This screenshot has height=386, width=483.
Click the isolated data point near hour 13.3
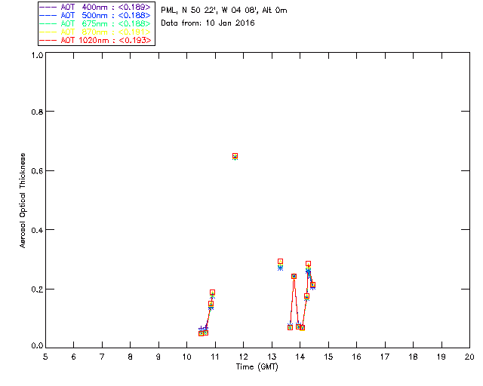tap(280, 264)
